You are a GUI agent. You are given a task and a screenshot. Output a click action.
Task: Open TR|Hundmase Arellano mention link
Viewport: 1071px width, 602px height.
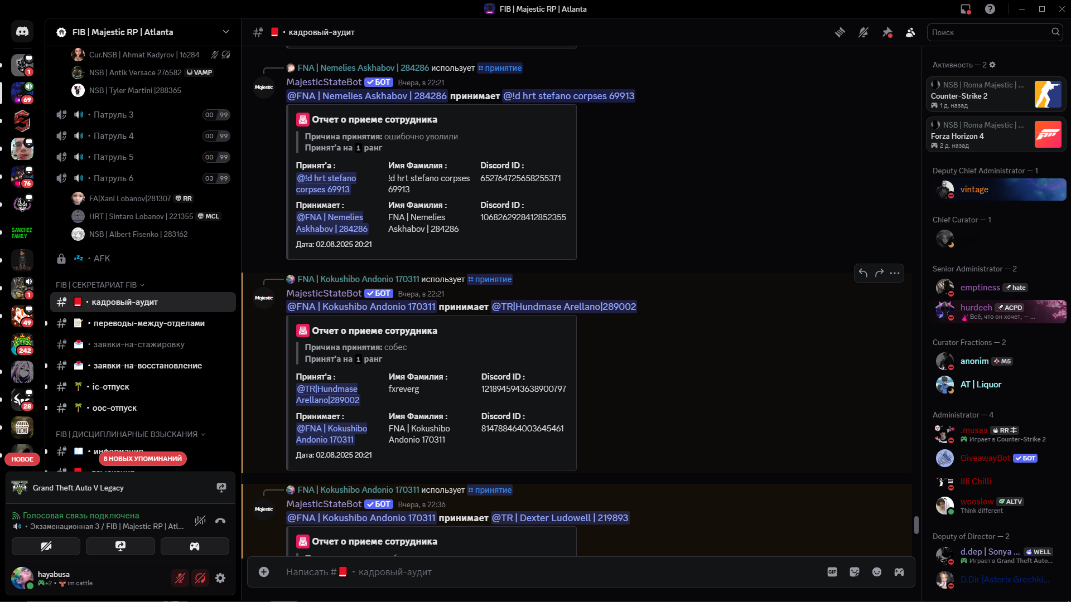tap(563, 307)
